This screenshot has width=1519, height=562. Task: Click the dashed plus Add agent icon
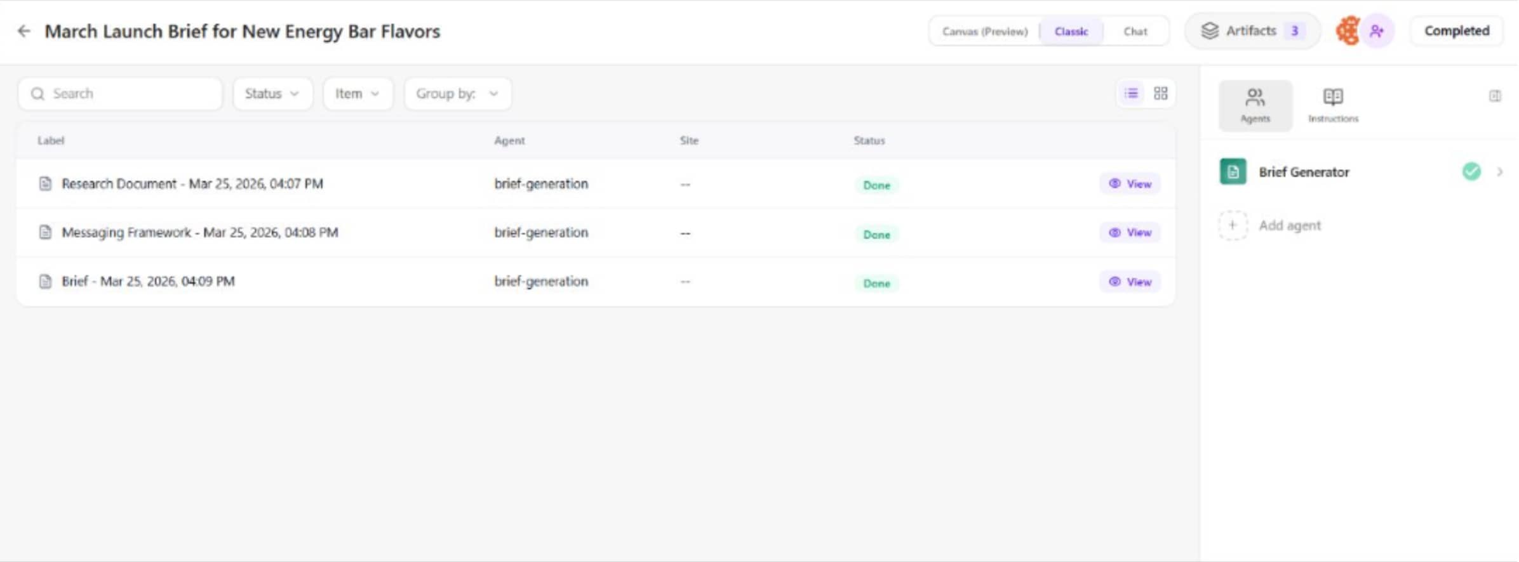point(1233,225)
